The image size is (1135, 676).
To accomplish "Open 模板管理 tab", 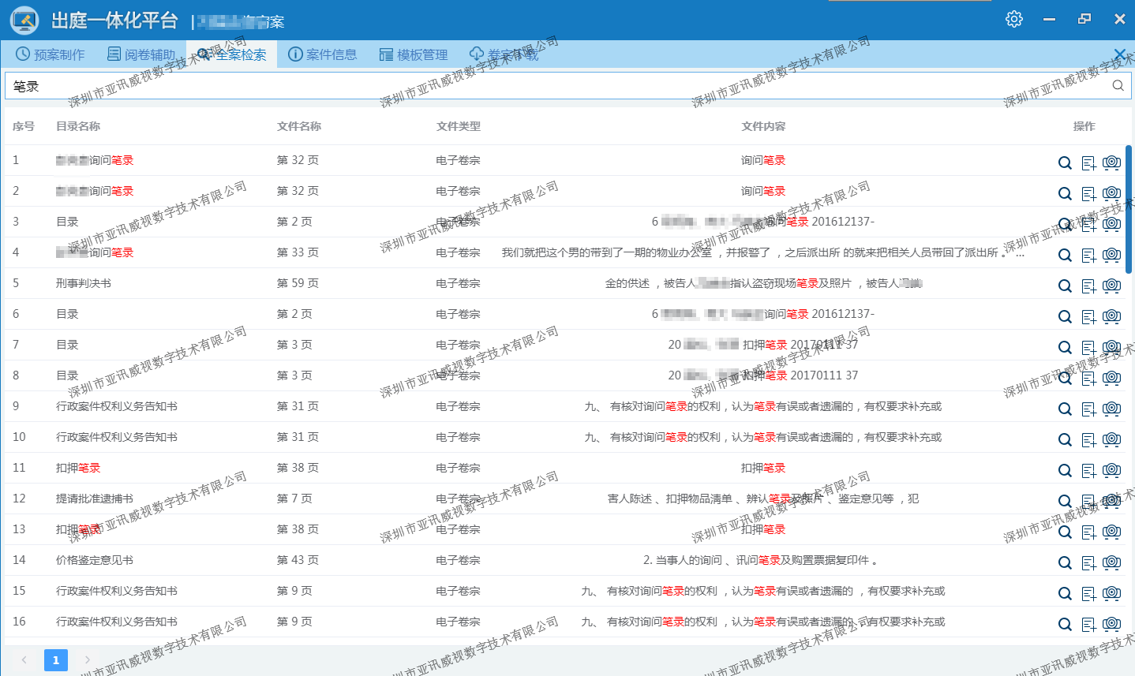I will point(414,54).
